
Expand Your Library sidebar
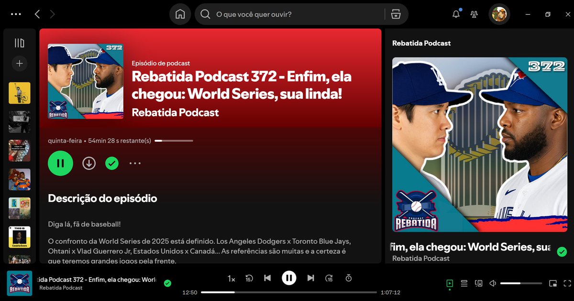coord(20,43)
